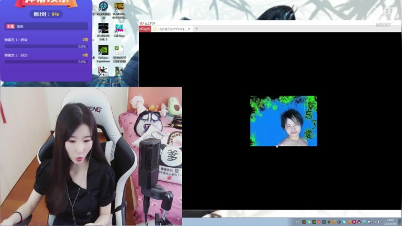Open the volume speaker tray icon
The image size is (402, 226).
pyautogui.click(x=379, y=222)
